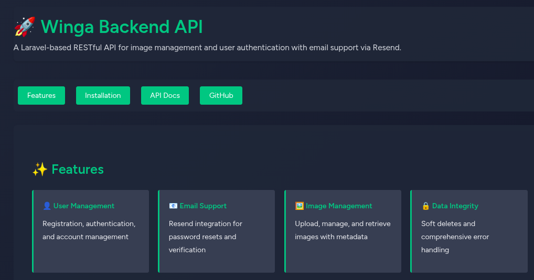Open the API Docs button
Image resolution: width=534 pixels, height=280 pixels.
pos(165,95)
